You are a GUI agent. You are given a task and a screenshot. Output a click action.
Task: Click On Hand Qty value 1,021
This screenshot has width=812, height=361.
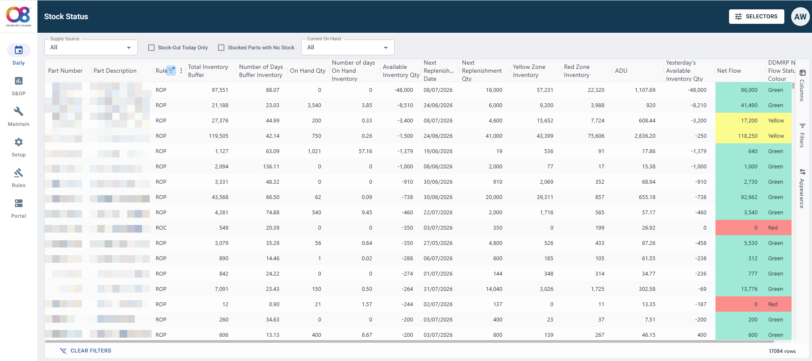(x=314, y=151)
